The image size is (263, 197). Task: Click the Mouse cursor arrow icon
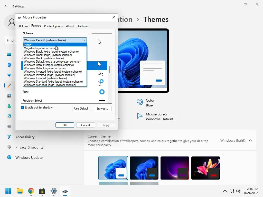(139, 116)
